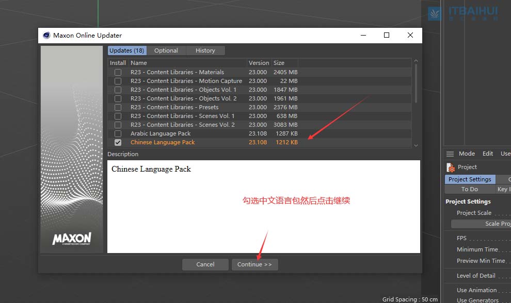
Task: Open the History tab
Action: tap(205, 50)
